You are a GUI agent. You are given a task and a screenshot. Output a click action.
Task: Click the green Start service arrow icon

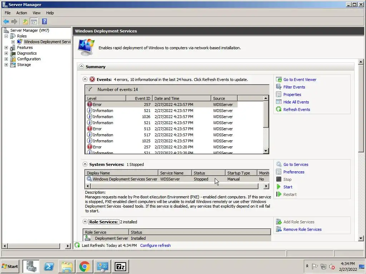pyautogui.click(x=278, y=187)
